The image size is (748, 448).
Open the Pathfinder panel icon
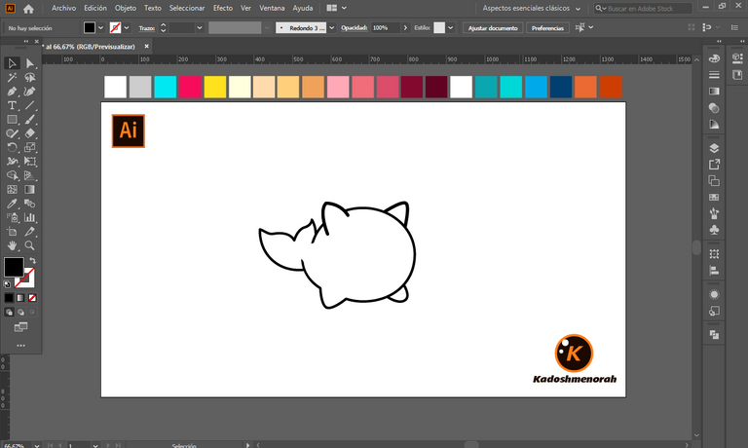pyautogui.click(x=714, y=334)
